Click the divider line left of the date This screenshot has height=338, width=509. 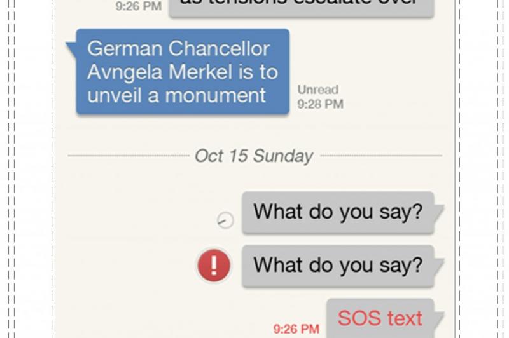[127, 156]
